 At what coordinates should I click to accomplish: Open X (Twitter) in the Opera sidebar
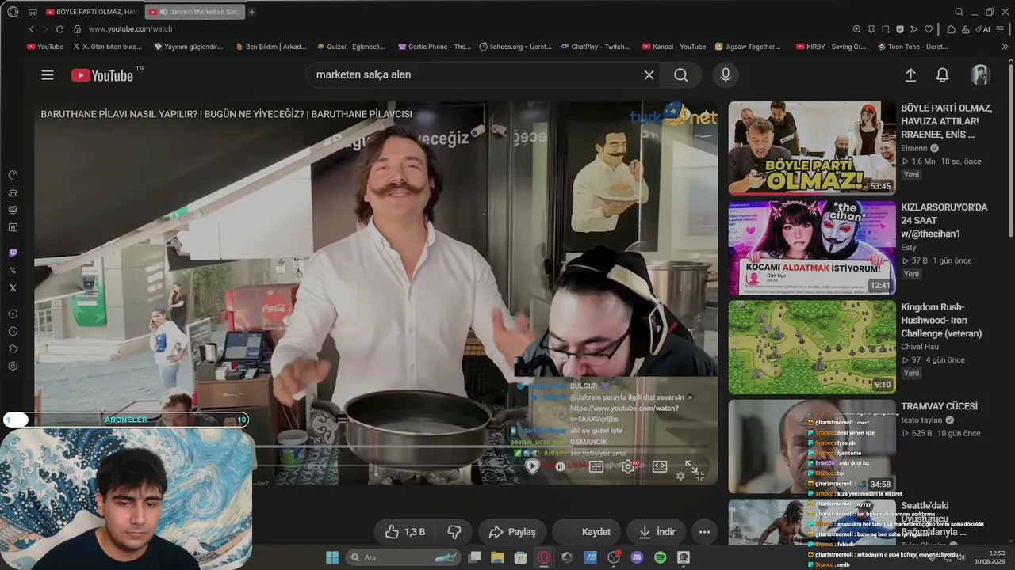coord(13,288)
